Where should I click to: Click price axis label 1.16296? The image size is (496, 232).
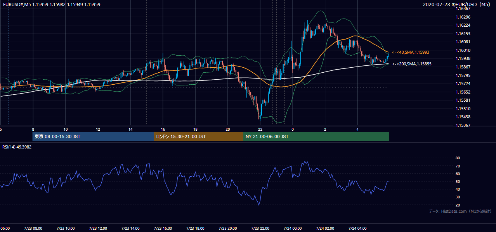tap(463, 17)
